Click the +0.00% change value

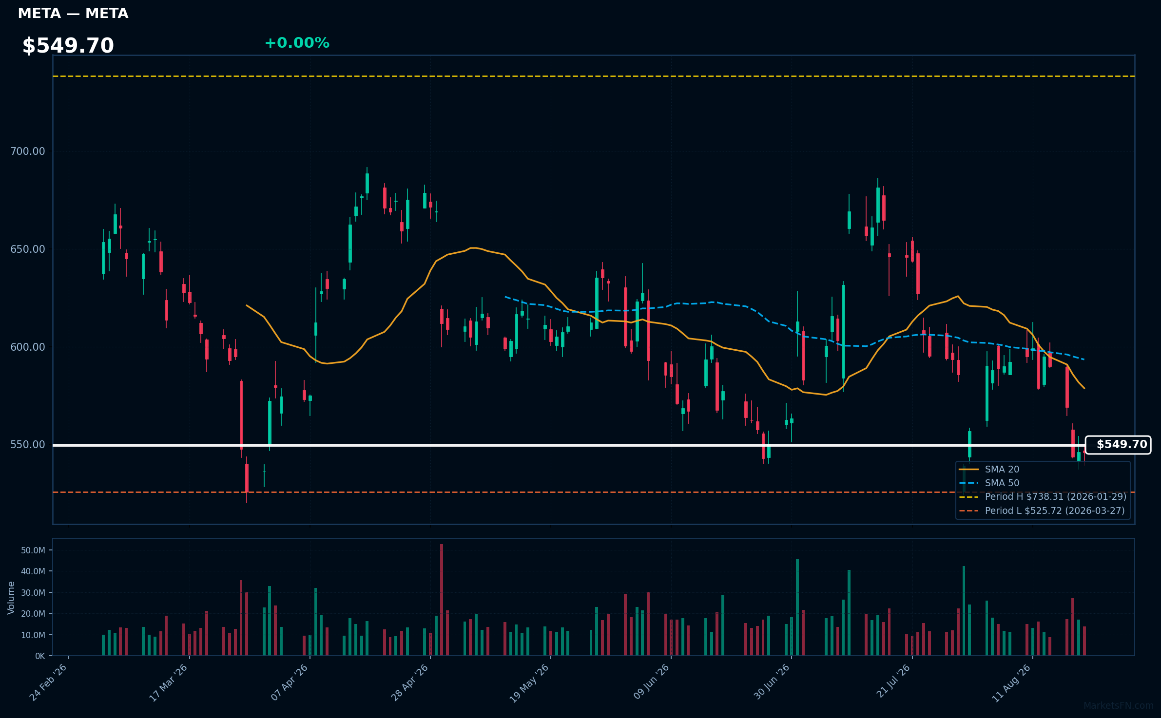(297, 43)
